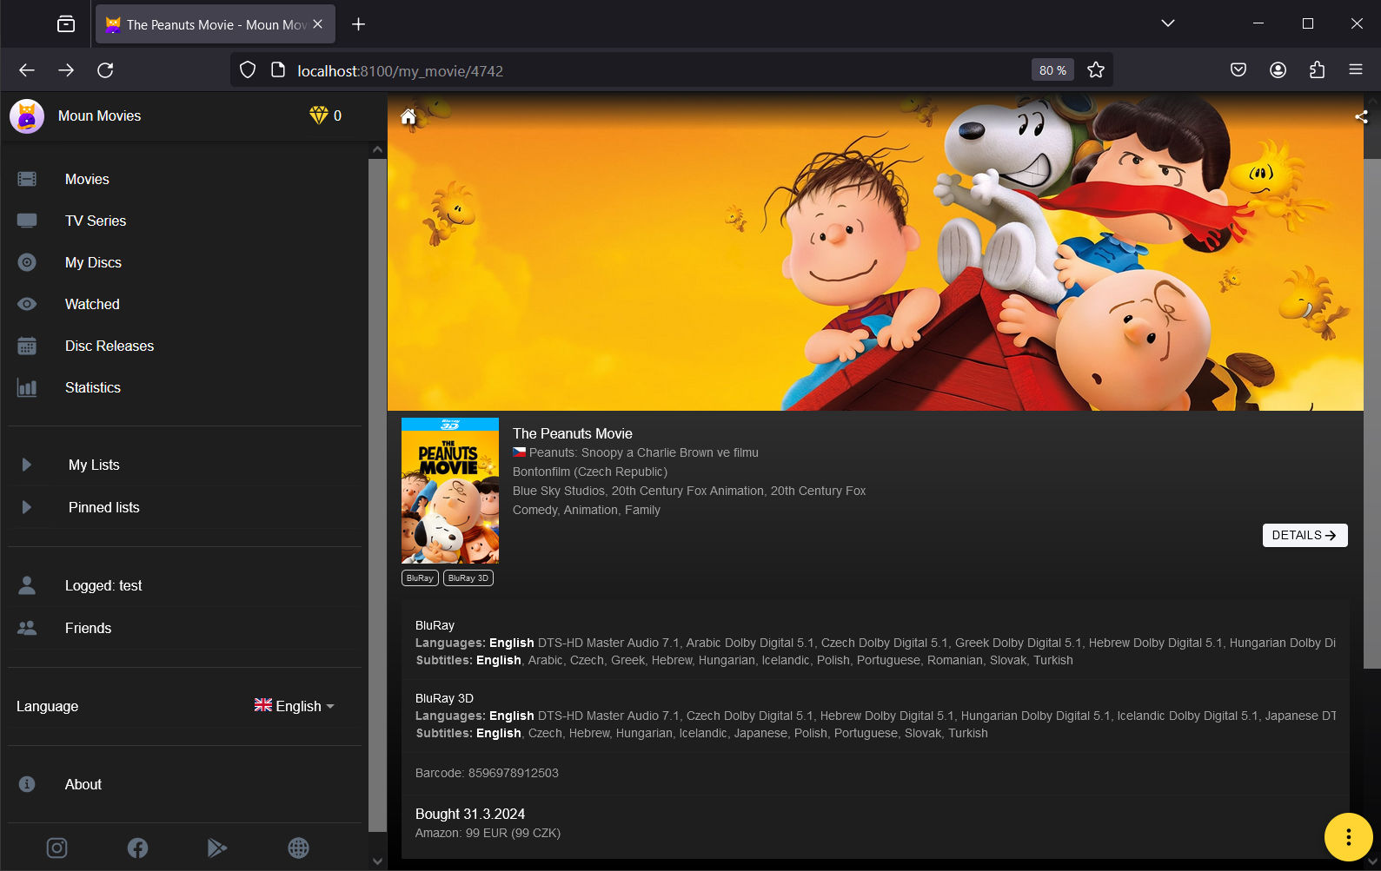This screenshot has width=1381, height=871.
Task: Select the BluRay format chip
Action: coord(420,578)
